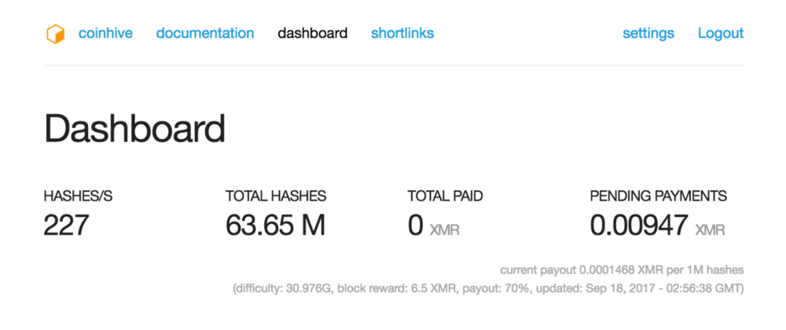Select the dashboard navigation tab
This screenshot has width=786, height=330.
(313, 34)
